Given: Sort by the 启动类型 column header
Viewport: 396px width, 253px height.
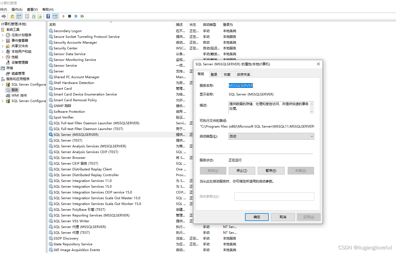Looking at the screenshot, I should pos(211,25).
